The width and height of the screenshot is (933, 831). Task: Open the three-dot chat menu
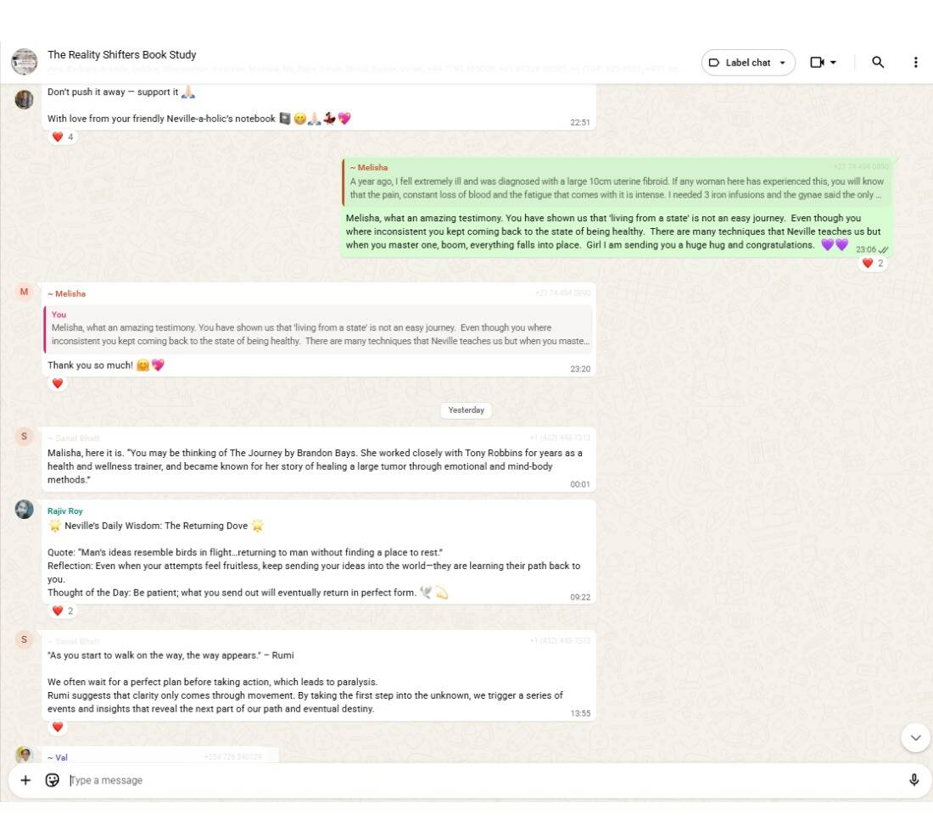[915, 62]
